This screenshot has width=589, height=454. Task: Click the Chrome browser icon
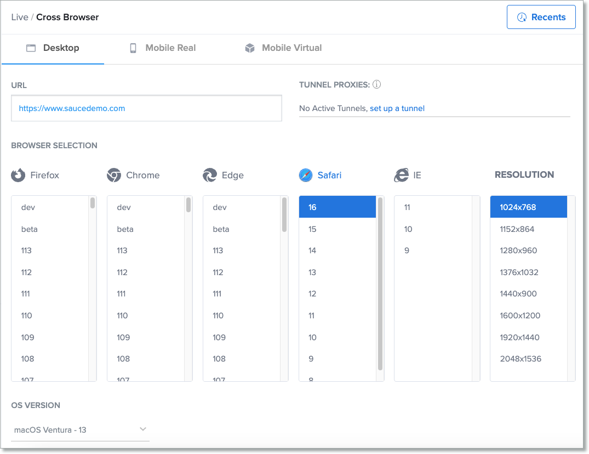tap(114, 175)
